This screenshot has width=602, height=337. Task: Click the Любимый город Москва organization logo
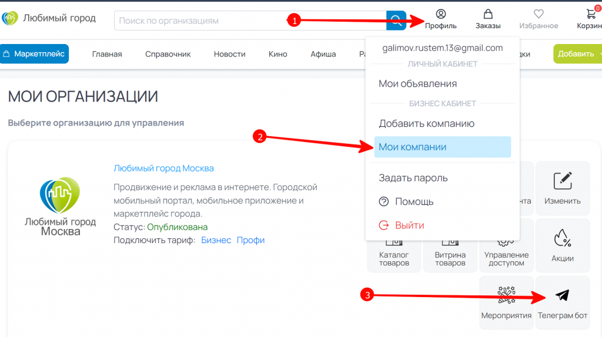(x=61, y=206)
